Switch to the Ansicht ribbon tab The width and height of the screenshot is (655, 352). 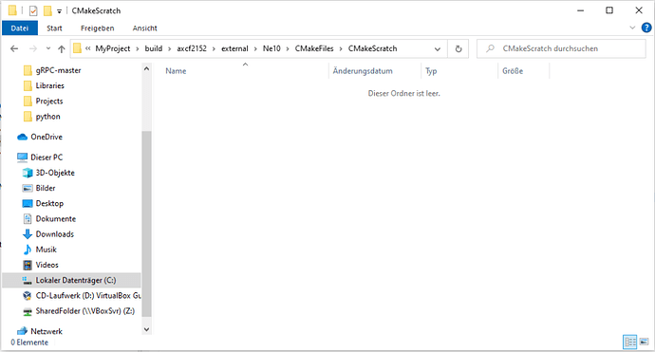144,28
